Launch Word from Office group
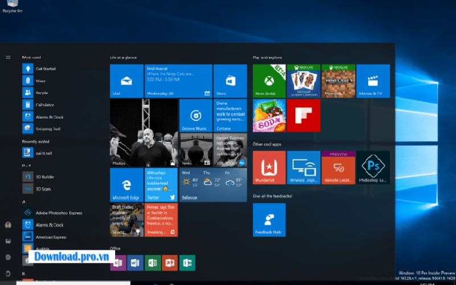 tap(135, 263)
